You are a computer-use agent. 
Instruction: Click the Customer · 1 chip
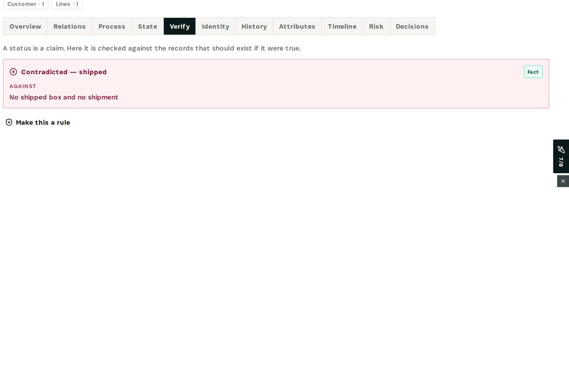coord(26,4)
